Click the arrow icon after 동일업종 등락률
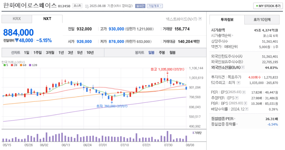 point(237,124)
